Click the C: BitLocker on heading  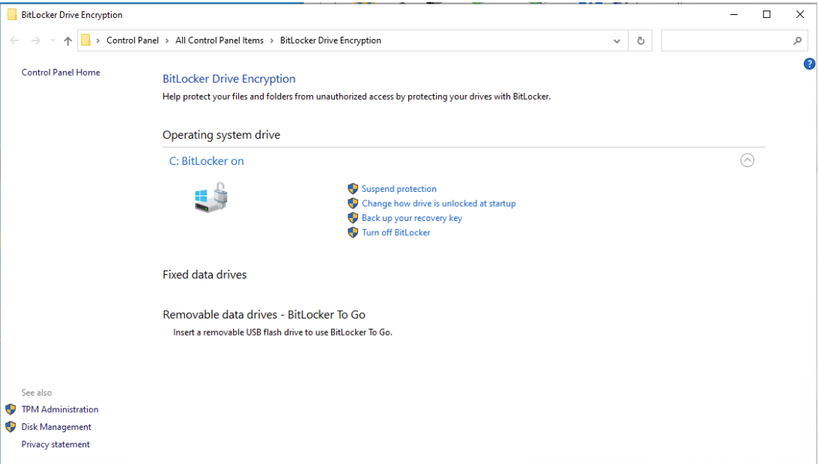206,161
